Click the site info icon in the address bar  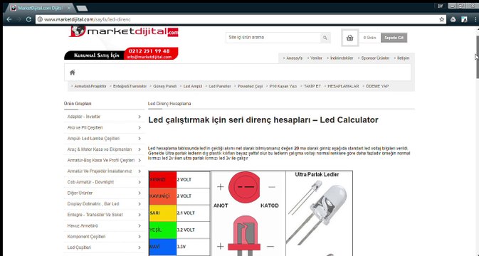point(40,19)
